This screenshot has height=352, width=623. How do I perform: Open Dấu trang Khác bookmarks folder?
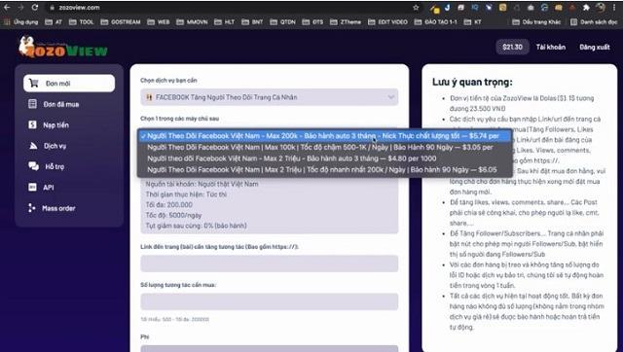536,21
